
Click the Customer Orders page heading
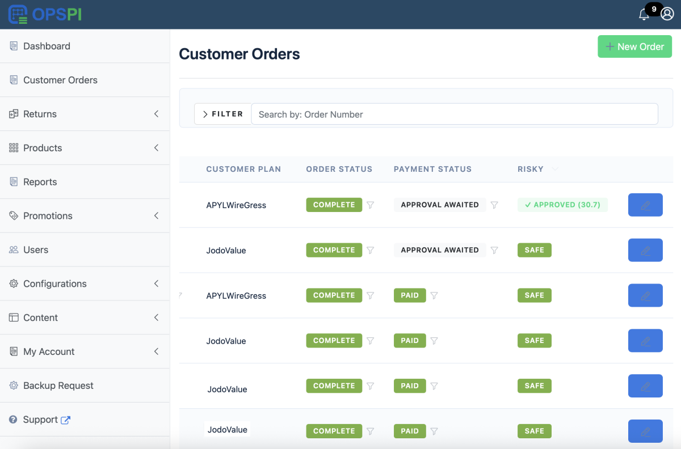[239, 54]
